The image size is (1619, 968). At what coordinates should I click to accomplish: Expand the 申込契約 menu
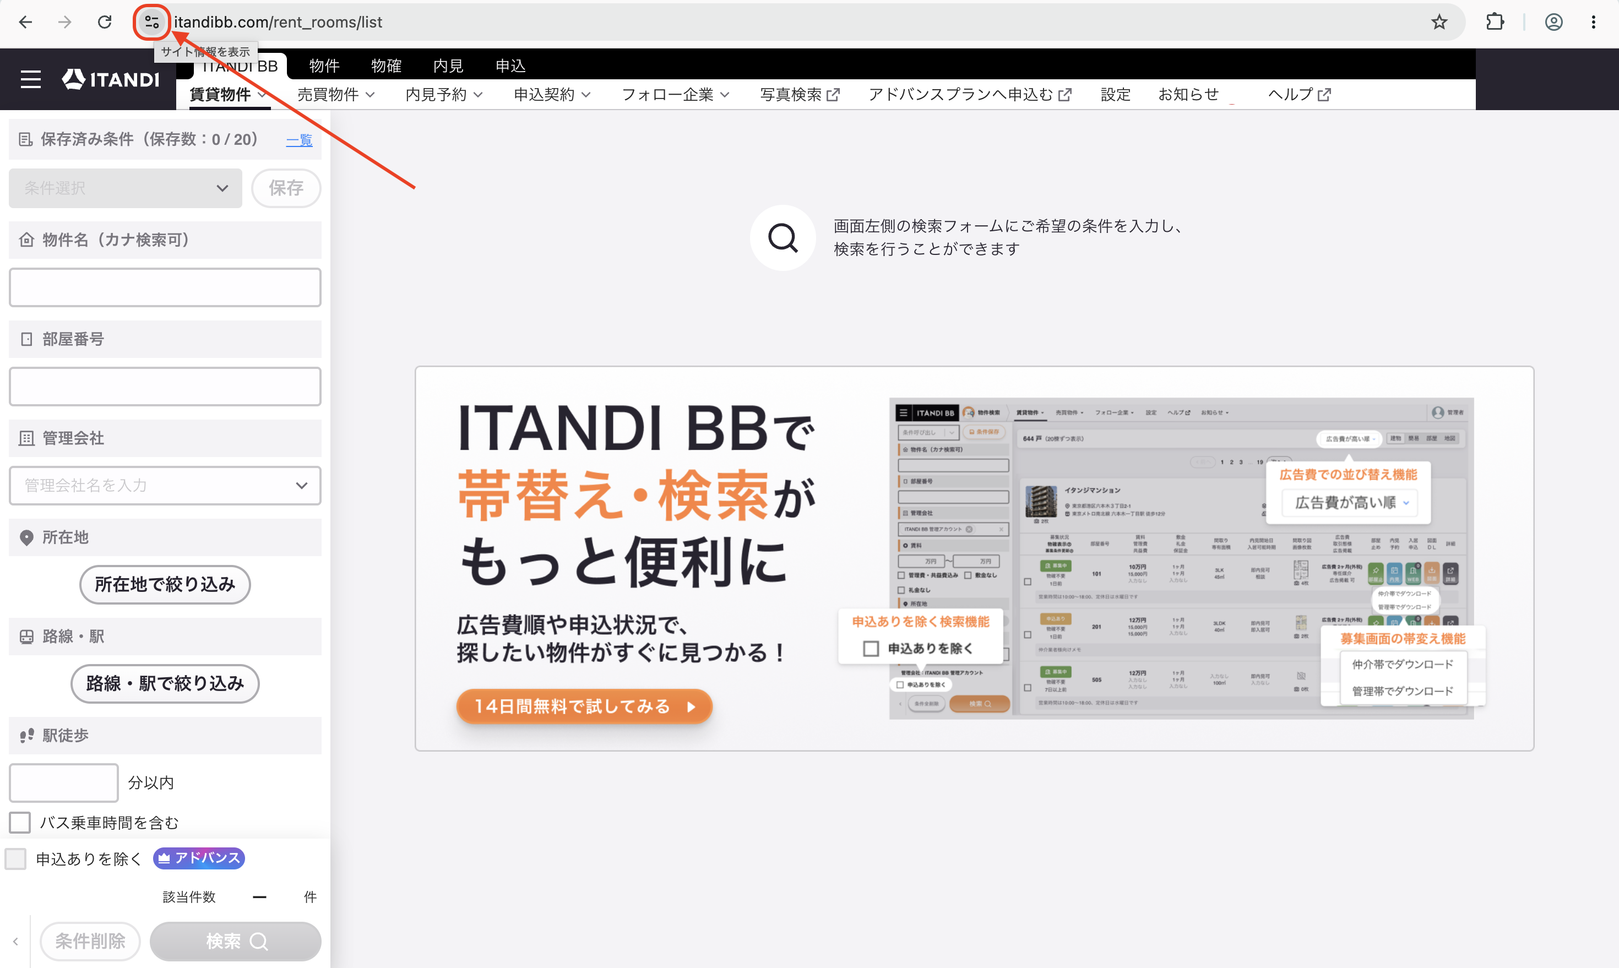click(552, 95)
